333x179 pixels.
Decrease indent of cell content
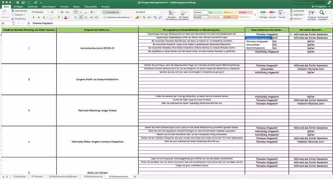tap(92, 17)
